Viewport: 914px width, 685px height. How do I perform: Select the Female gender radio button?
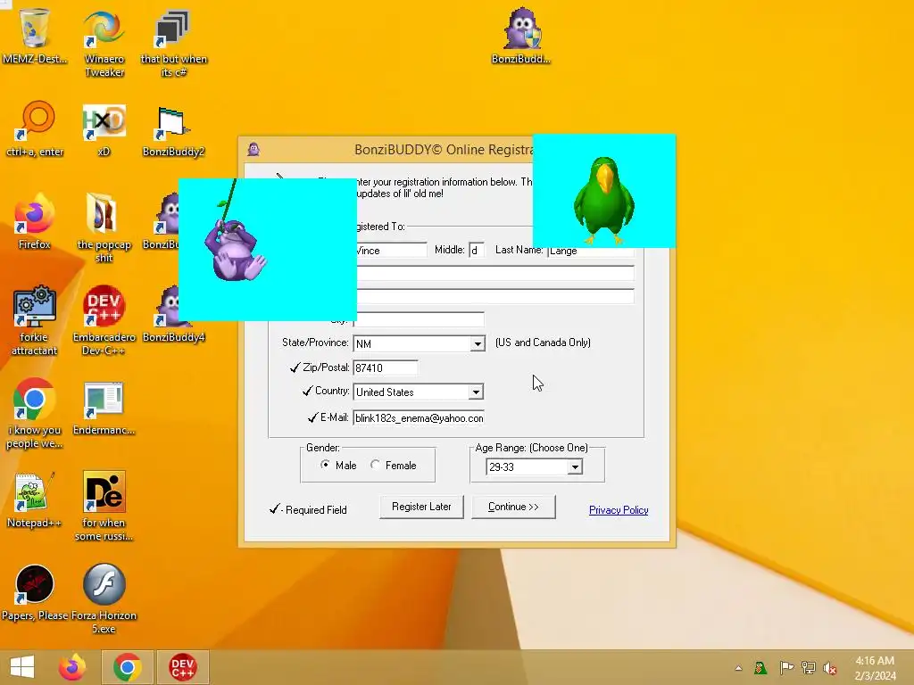[375, 465]
